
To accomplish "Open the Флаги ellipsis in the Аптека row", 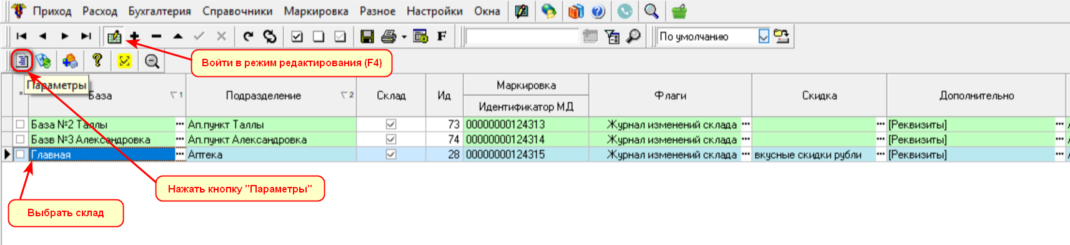I will (x=746, y=154).
